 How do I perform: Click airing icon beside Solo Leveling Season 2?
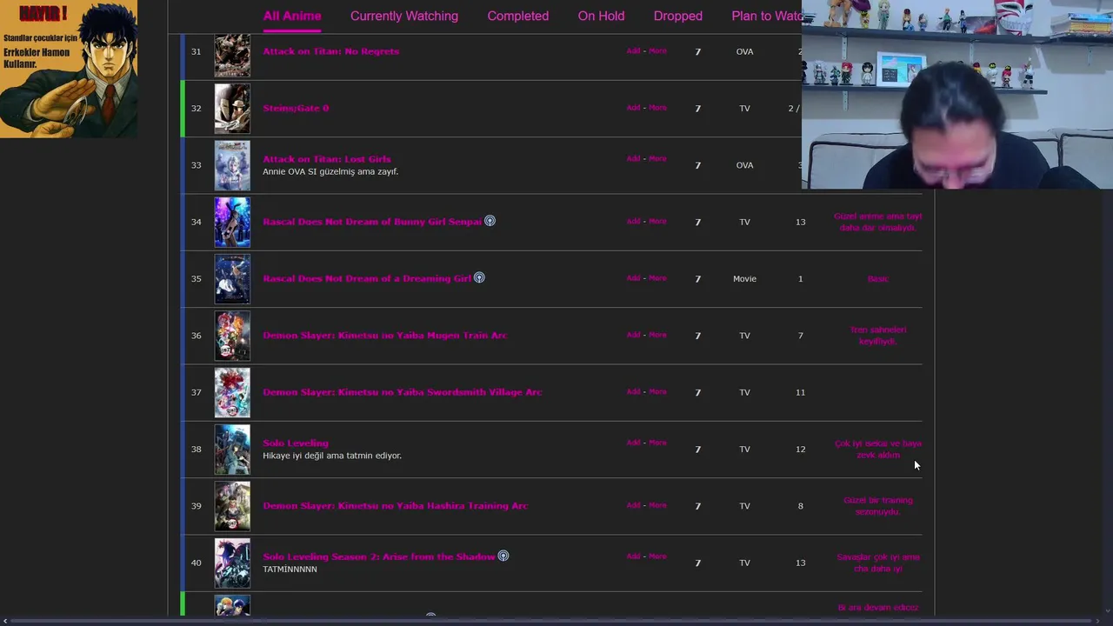pyautogui.click(x=503, y=556)
